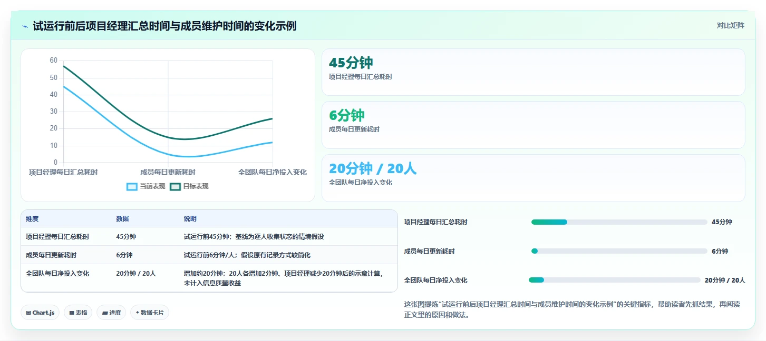Click the 维度 table column header
This screenshot has height=341, width=766.
click(32, 219)
